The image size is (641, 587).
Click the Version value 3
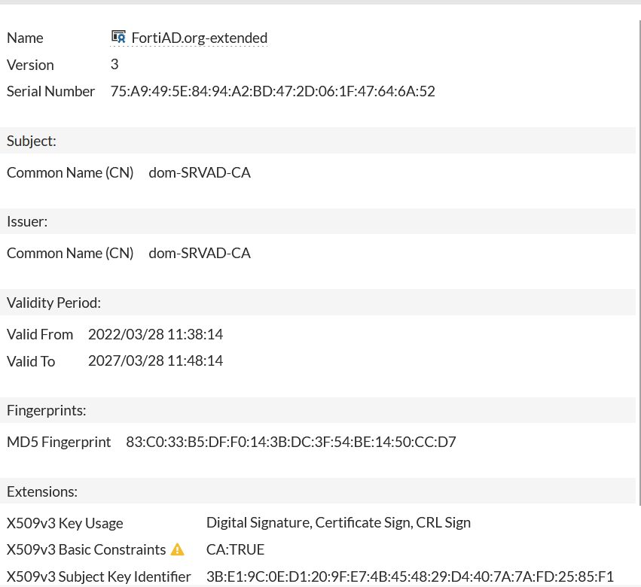click(x=114, y=65)
